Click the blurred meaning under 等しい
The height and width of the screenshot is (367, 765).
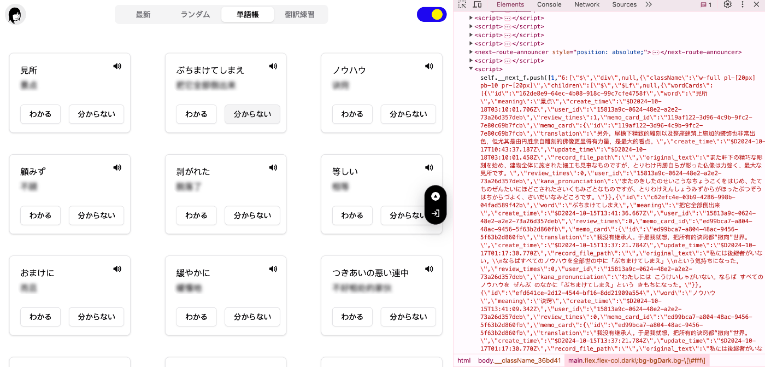340,187
